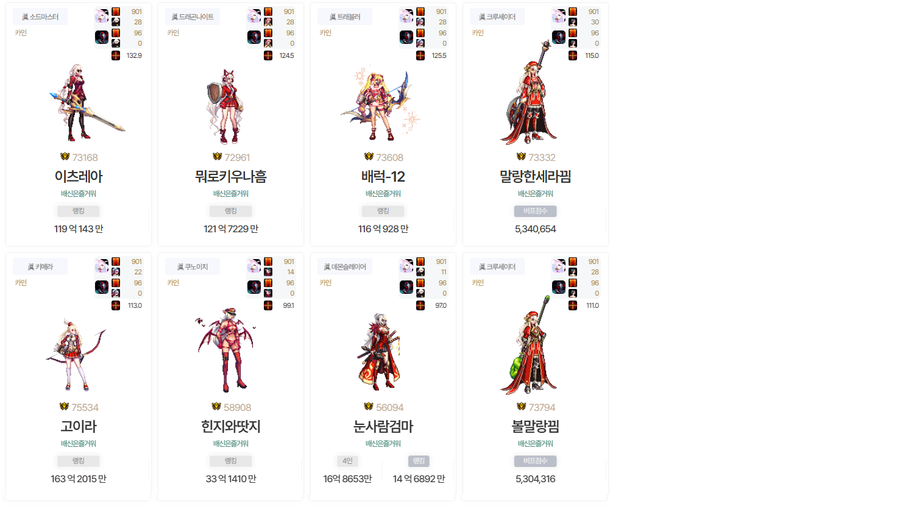Viewport: 900px width, 506px height.
Task: Click the fame crest icon beside 75534
Action: coord(64,407)
